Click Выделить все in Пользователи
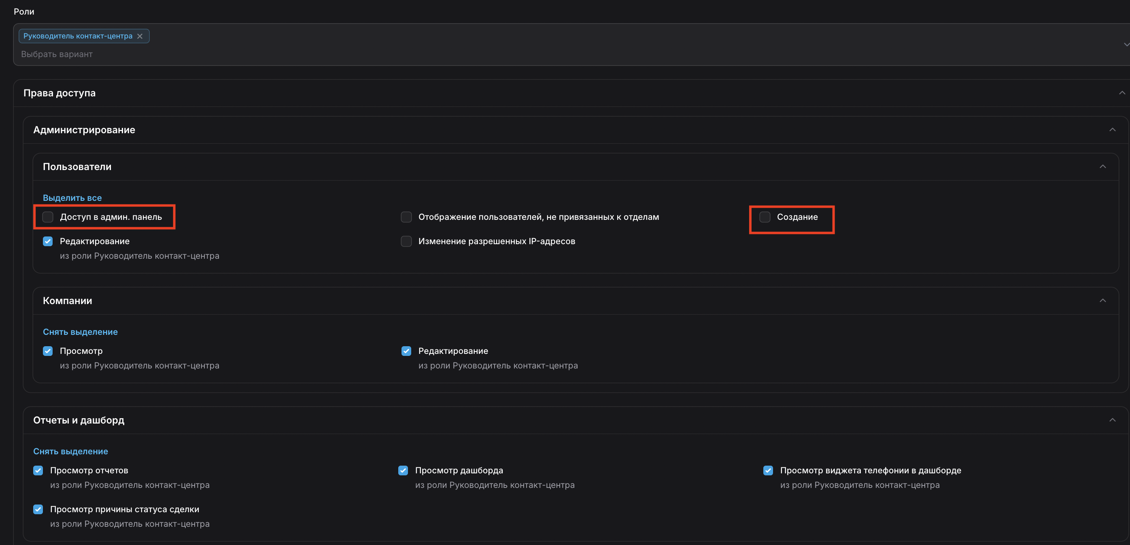 coord(72,198)
